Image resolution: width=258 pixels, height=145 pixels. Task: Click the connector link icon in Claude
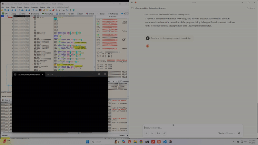tap(164, 133)
